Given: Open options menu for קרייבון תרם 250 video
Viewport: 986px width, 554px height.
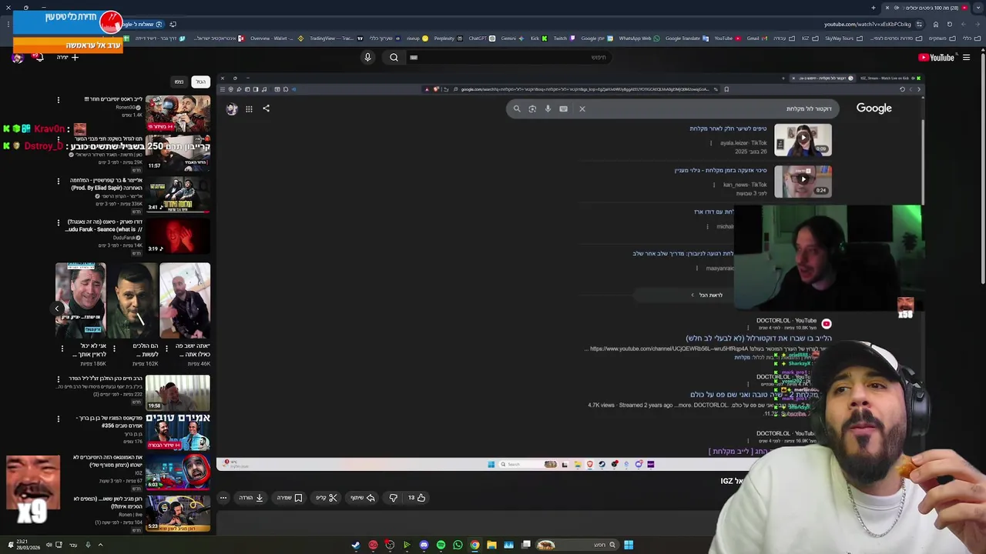Looking at the screenshot, I should point(58,140).
